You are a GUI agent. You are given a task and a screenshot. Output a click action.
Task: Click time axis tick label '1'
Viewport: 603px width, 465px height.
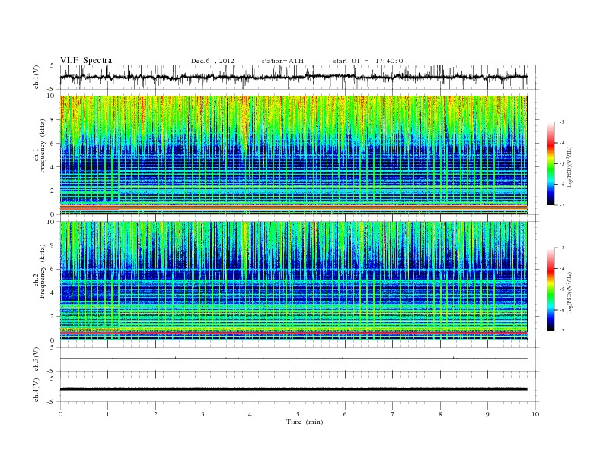(x=107, y=414)
